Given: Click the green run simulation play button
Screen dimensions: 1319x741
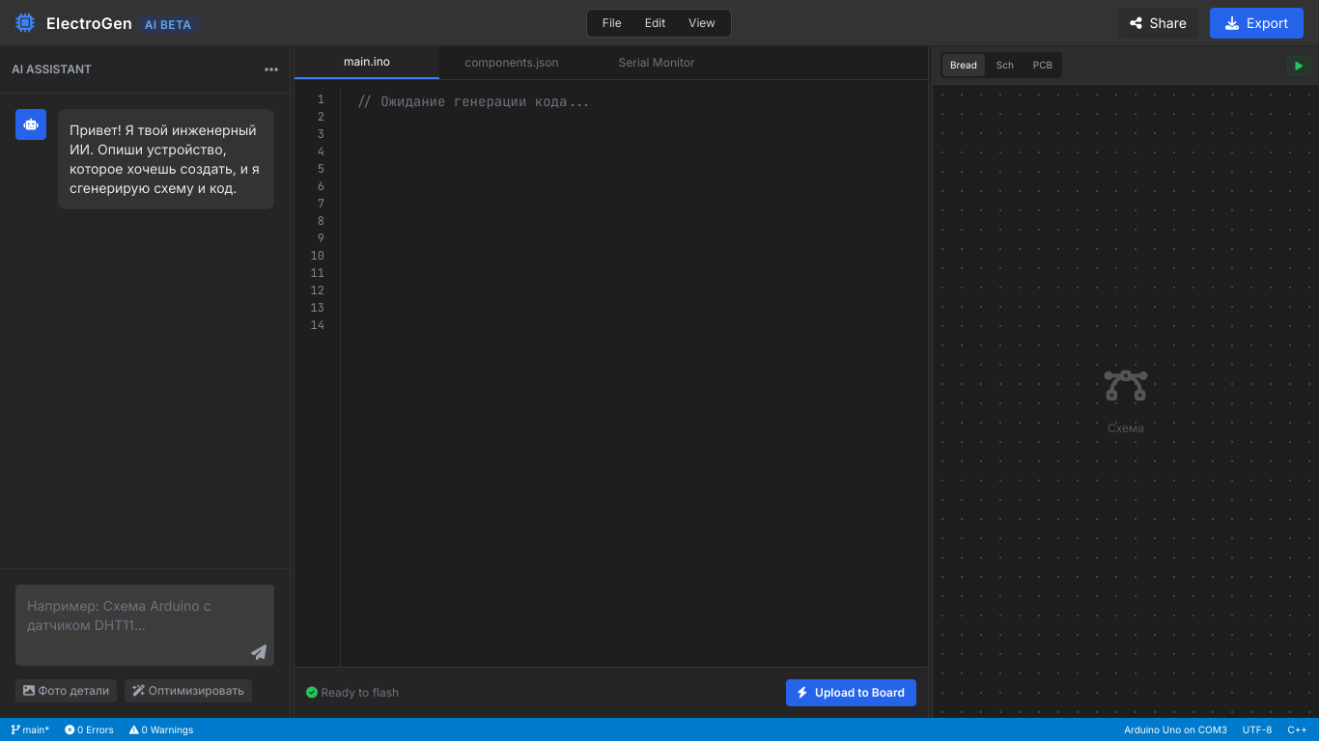Looking at the screenshot, I should tap(1299, 66).
